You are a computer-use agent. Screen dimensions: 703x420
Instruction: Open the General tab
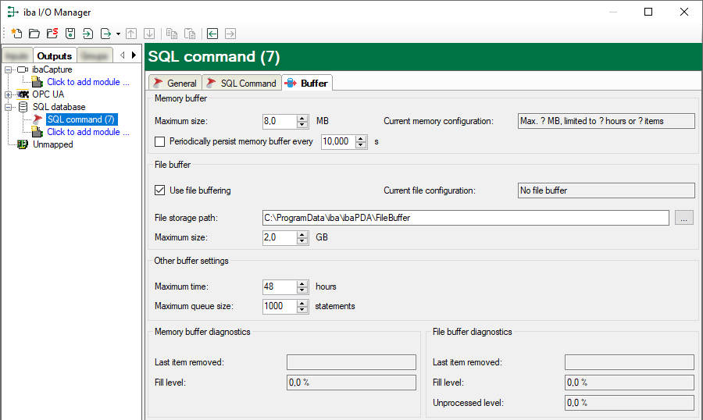point(175,83)
